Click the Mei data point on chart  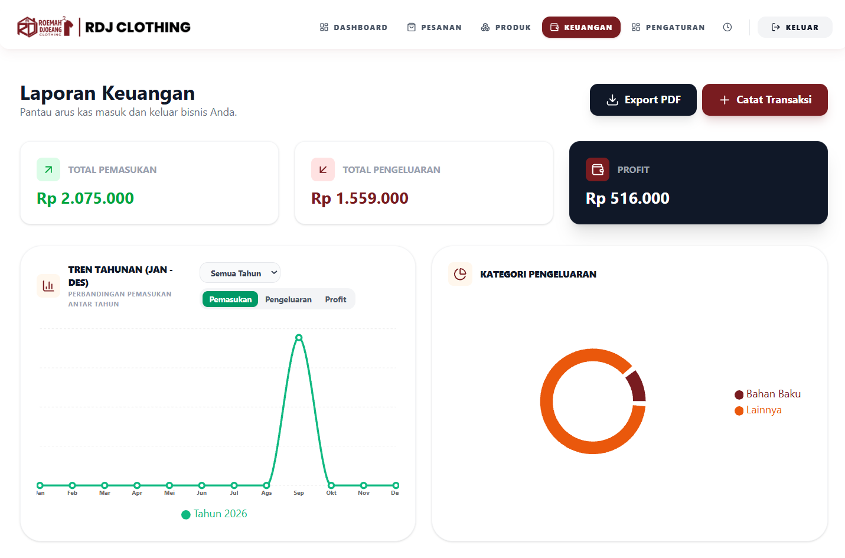tap(169, 485)
